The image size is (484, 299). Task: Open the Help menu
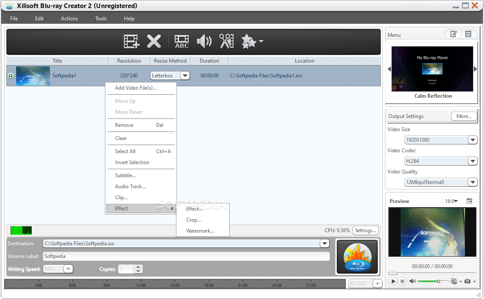coord(129,19)
